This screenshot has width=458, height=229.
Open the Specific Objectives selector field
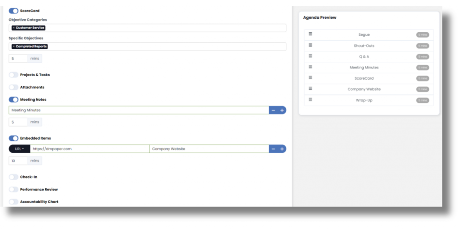[165, 47]
